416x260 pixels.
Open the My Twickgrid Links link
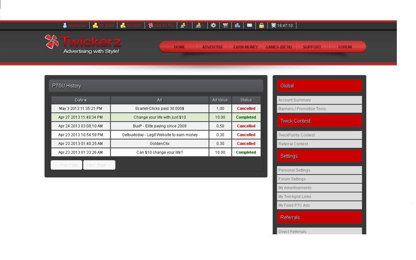[x=319, y=197]
